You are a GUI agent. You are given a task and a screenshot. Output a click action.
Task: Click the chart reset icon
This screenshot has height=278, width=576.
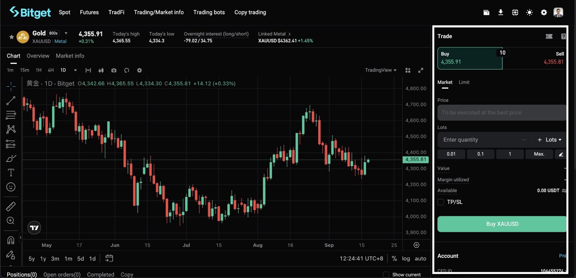coord(126,70)
